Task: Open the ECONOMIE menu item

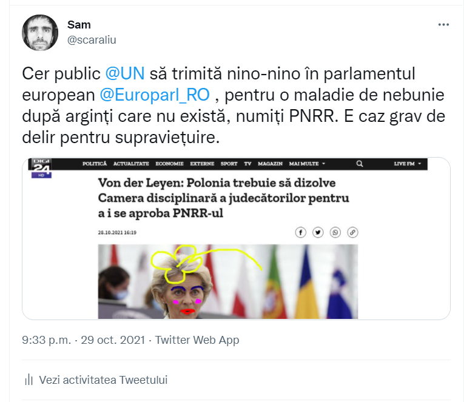Action: pyautogui.click(x=170, y=164)
